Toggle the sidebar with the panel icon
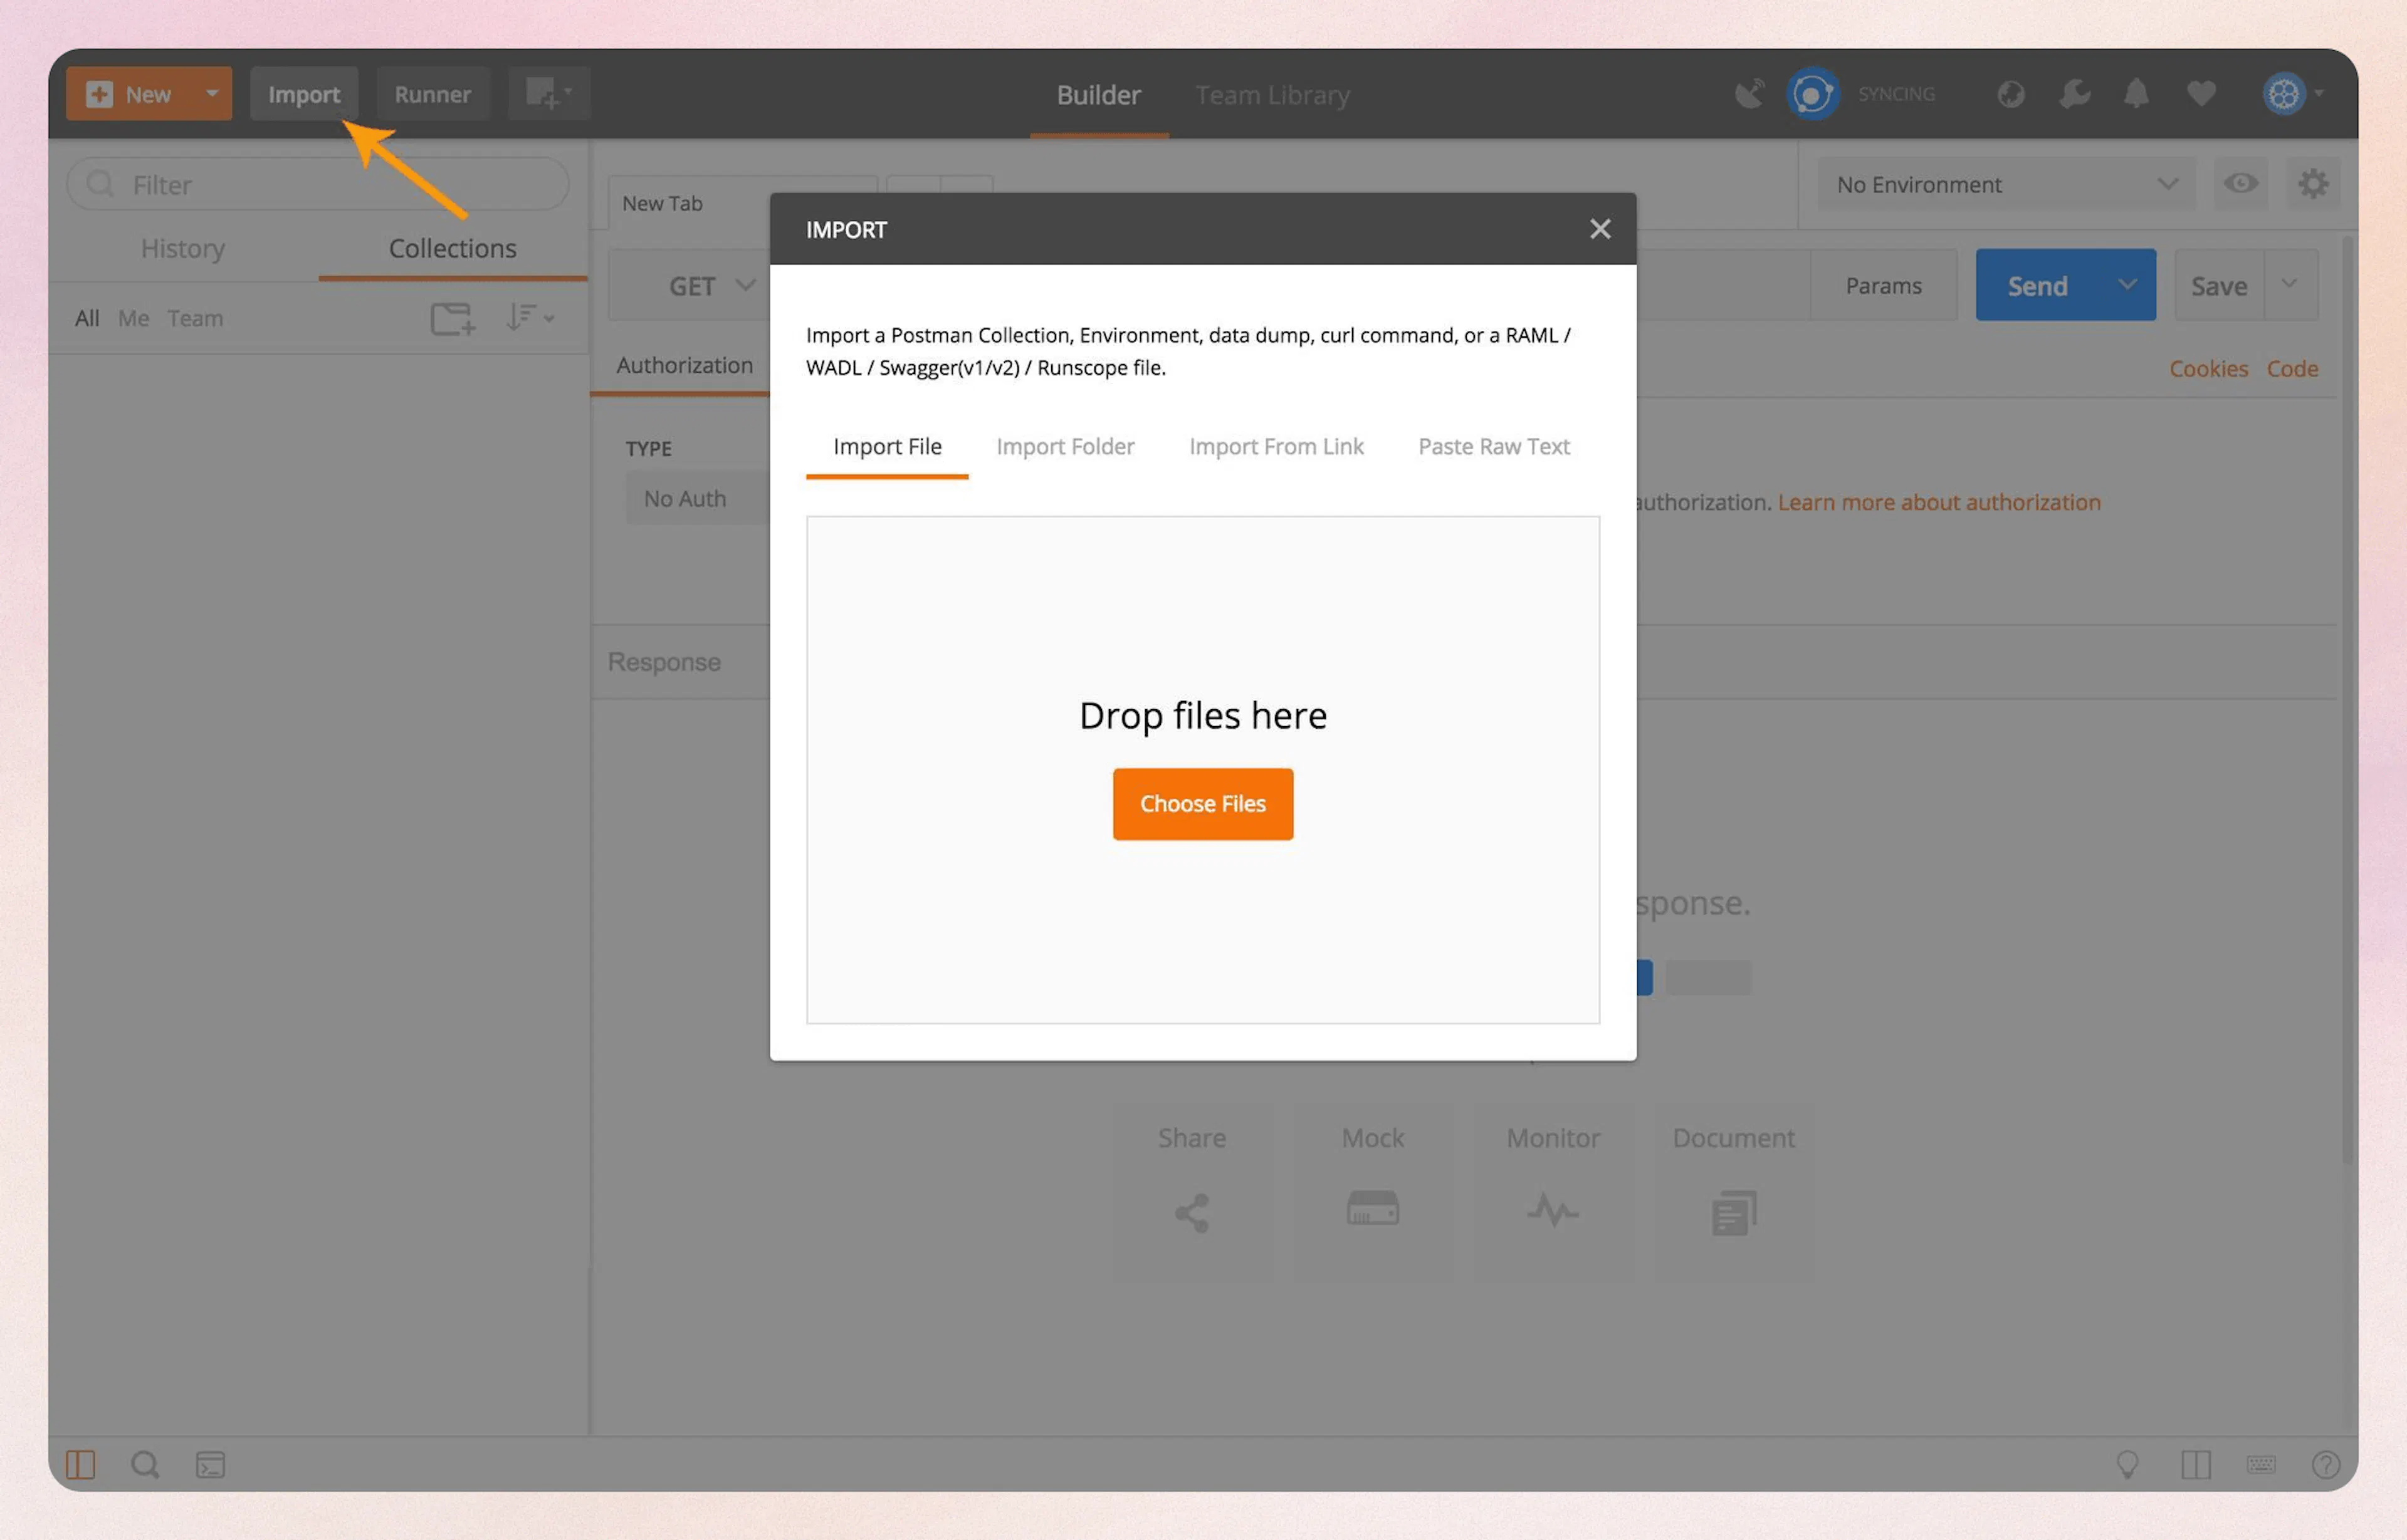This screenshot has height=1540, width=2407. click(81, 1464)
